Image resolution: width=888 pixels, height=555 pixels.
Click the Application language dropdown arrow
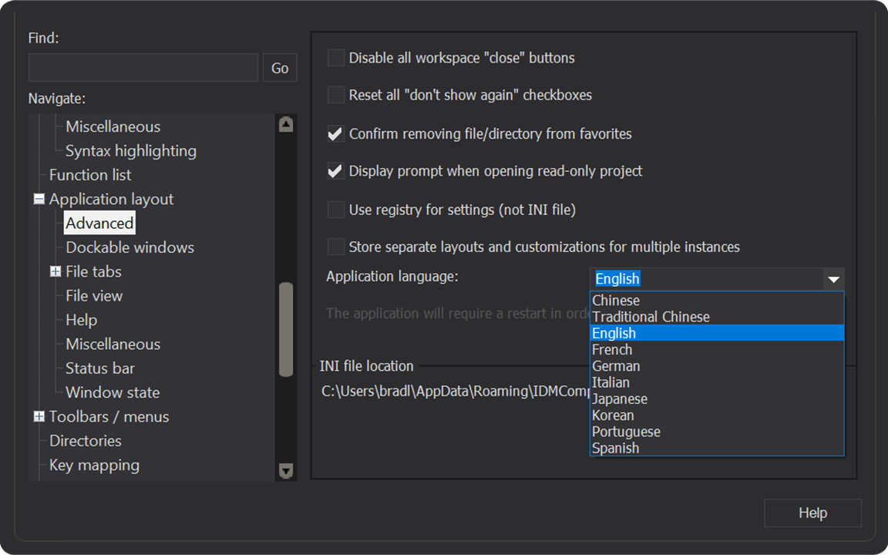click(x=832, y=279)
